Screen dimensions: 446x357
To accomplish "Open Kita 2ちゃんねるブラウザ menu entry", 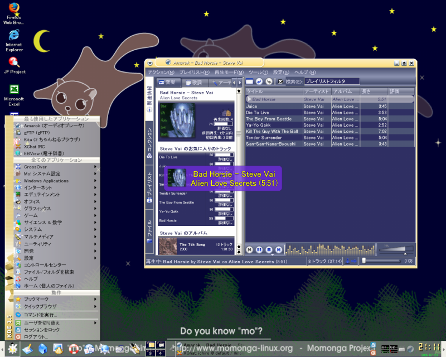I will (57, 139).
